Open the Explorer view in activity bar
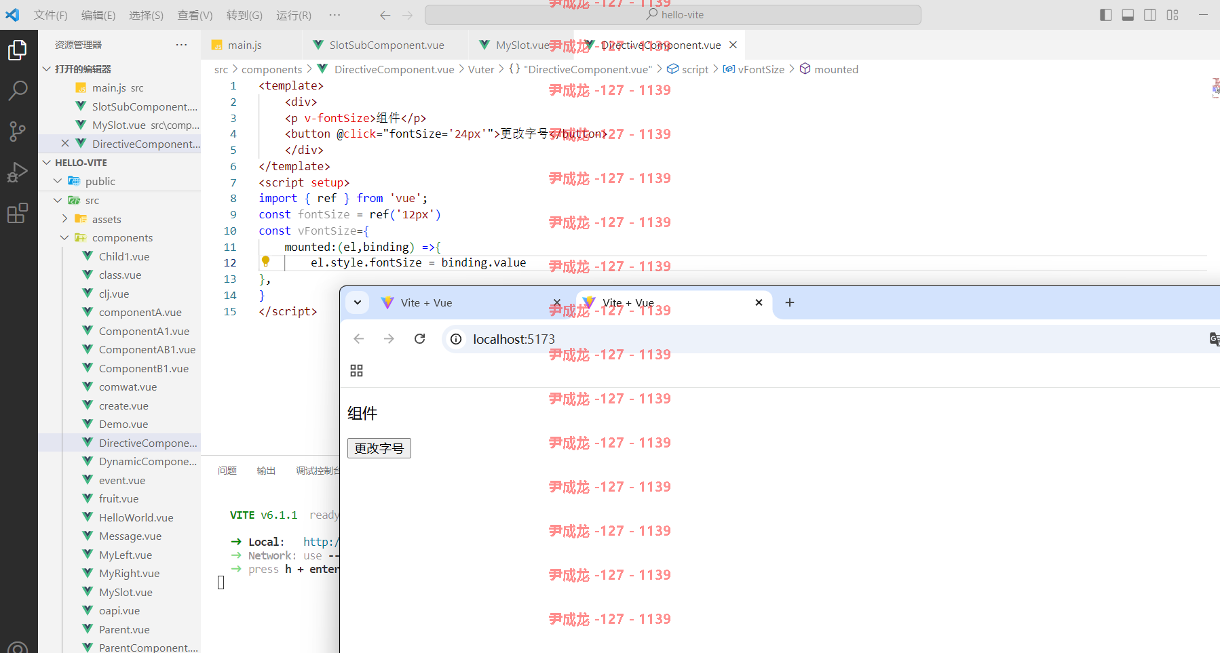 click(x=18, y=50)
